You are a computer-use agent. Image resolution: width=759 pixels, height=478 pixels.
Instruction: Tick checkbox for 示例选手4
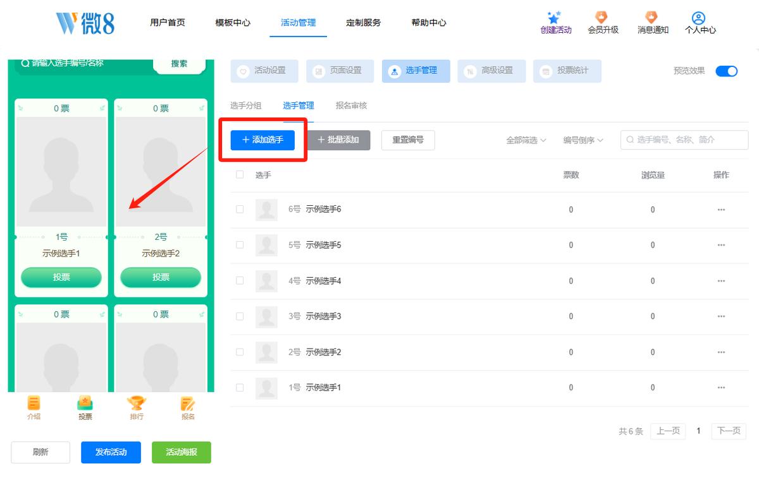pyautogui.click(x=240, y=280)
